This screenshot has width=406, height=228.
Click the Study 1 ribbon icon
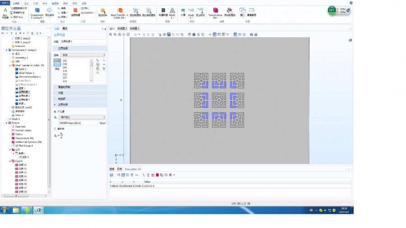(x=191, y=11)
